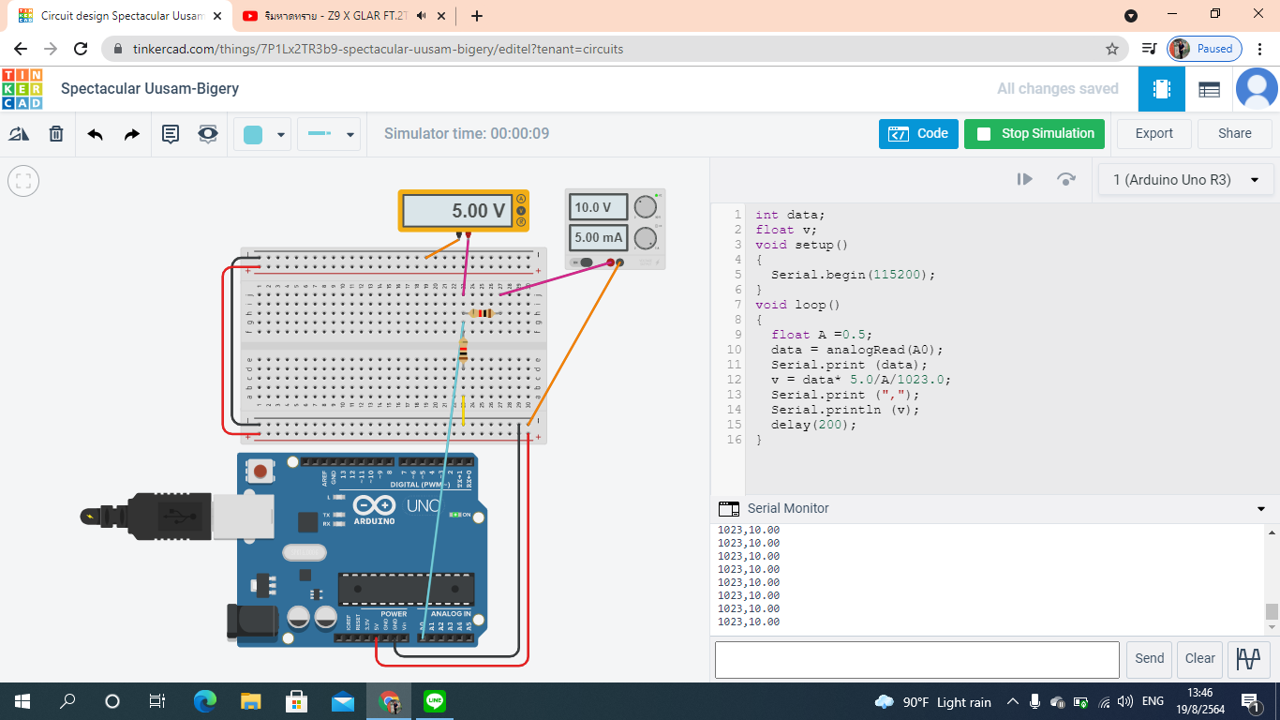Toggle notes visibility eye icon
1280x720 pixels.
pos(207,134)
